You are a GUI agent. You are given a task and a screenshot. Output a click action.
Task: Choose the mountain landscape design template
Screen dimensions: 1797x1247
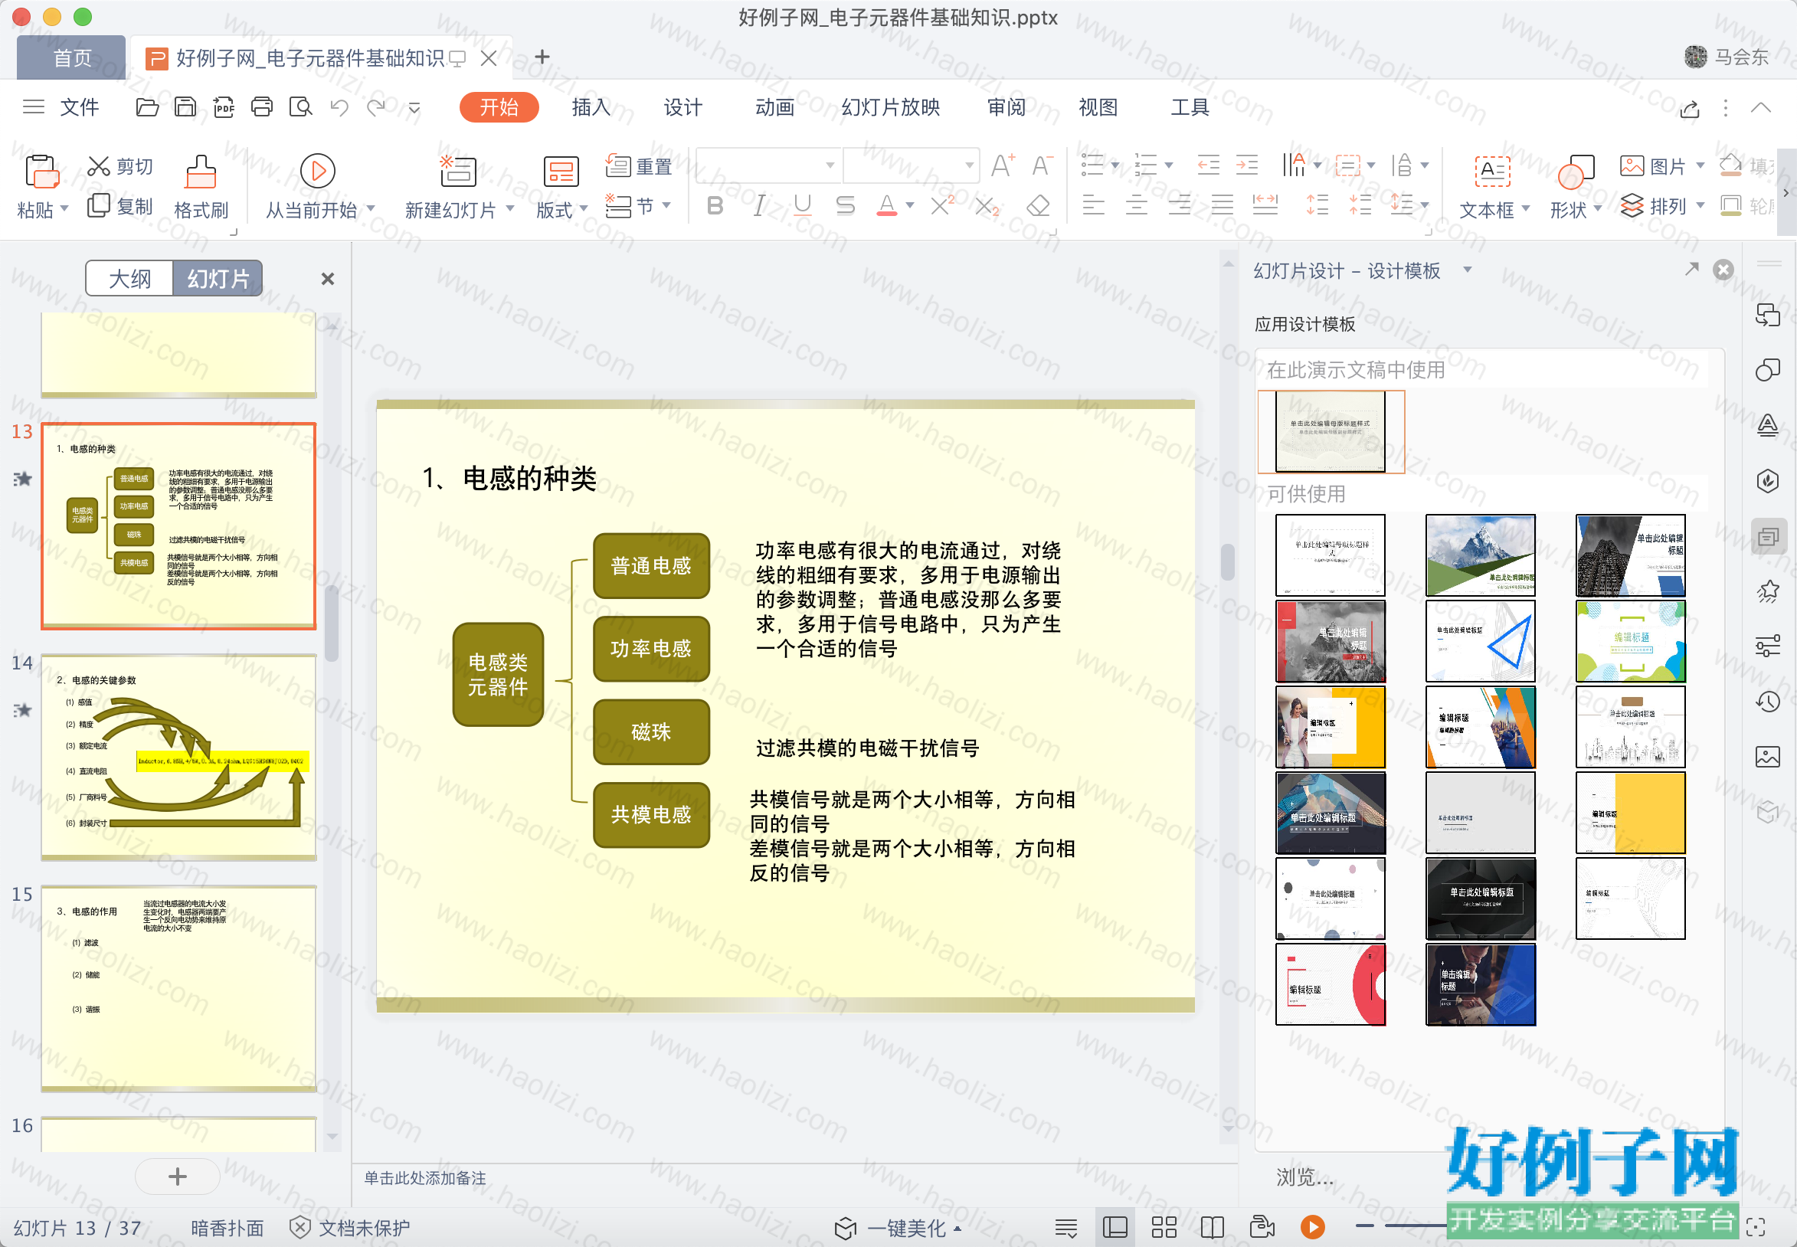[x=1480, y=555]
